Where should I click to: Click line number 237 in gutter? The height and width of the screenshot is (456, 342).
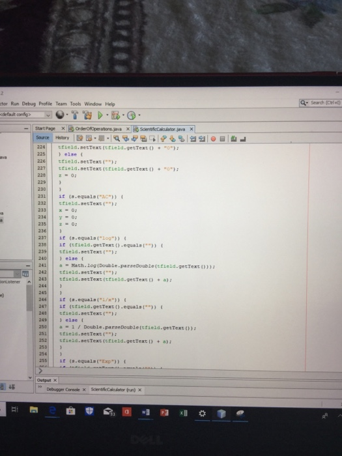(x=42, y=238)
